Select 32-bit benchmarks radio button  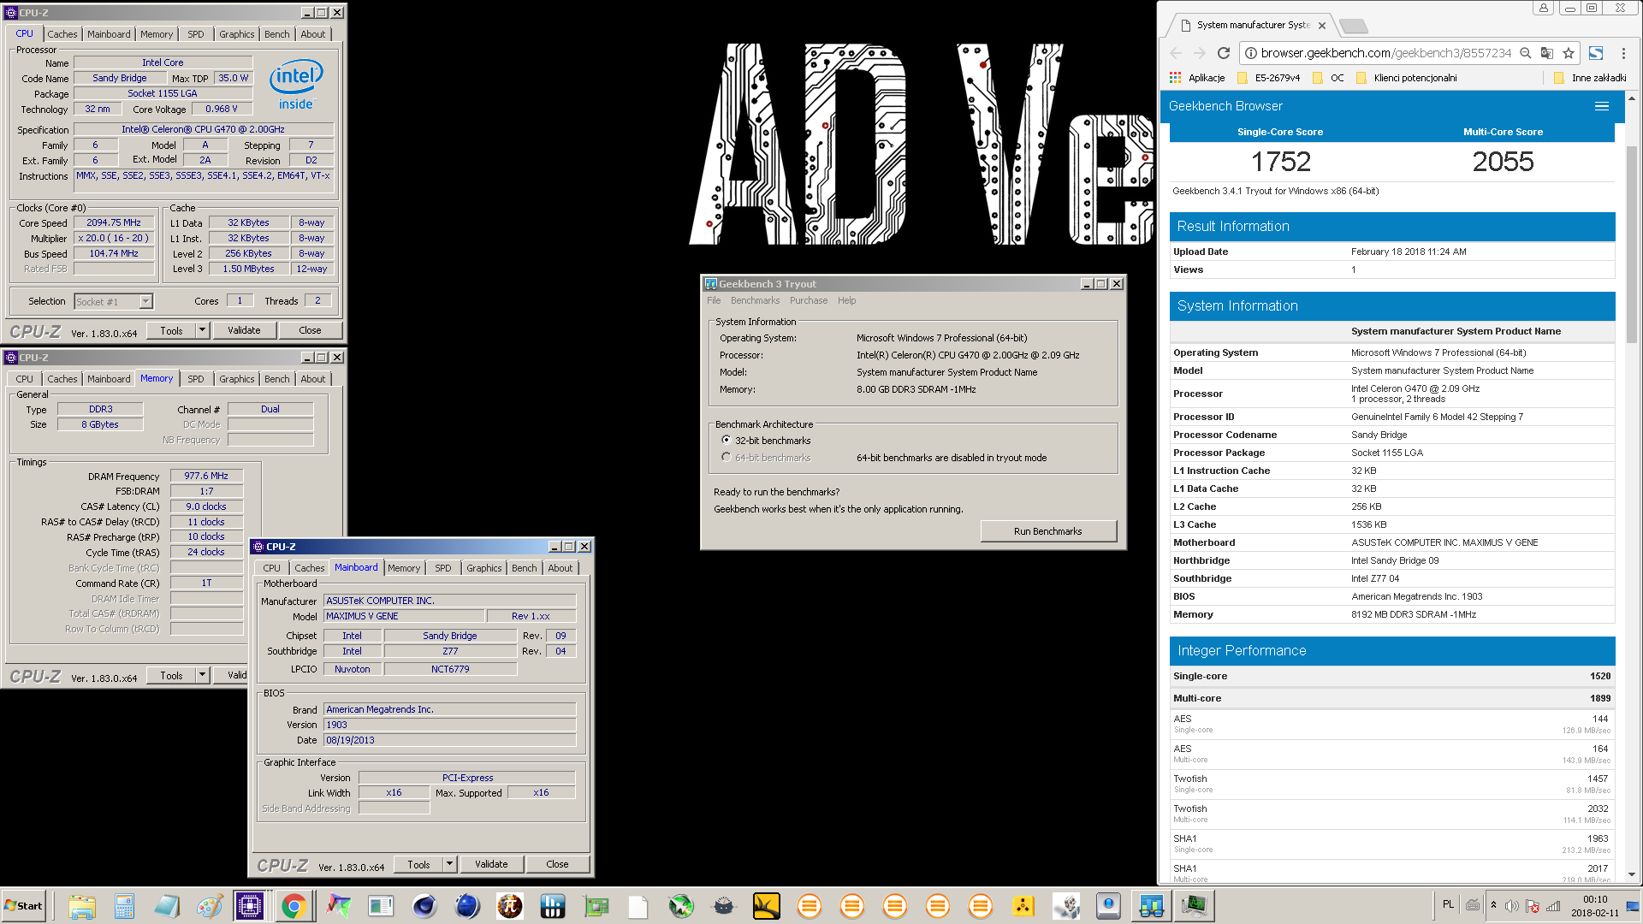tap(727, 441)
